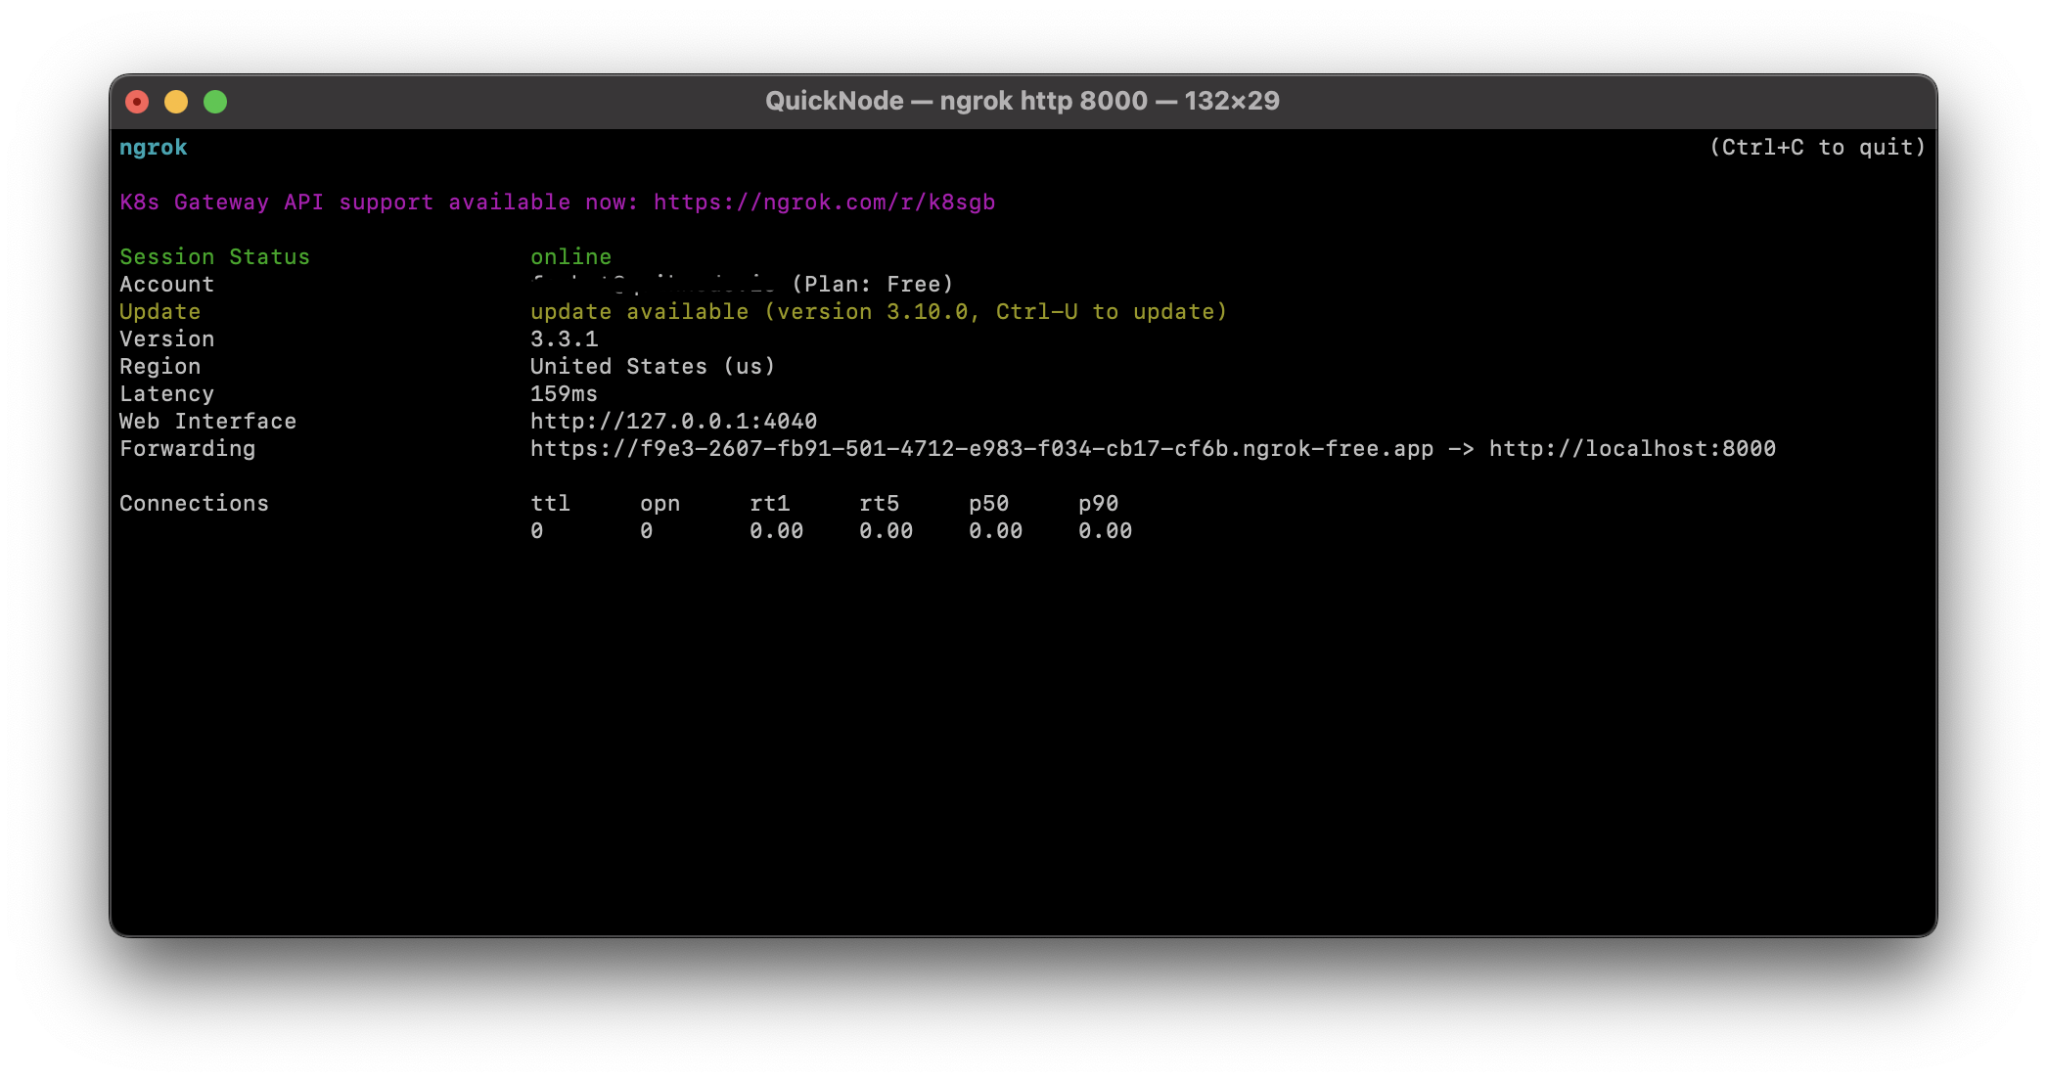Image resolution: width=2047 pixels, height=1082 pixels.
Task: Click the 'rt5' column header
Action: coord(879,504)
